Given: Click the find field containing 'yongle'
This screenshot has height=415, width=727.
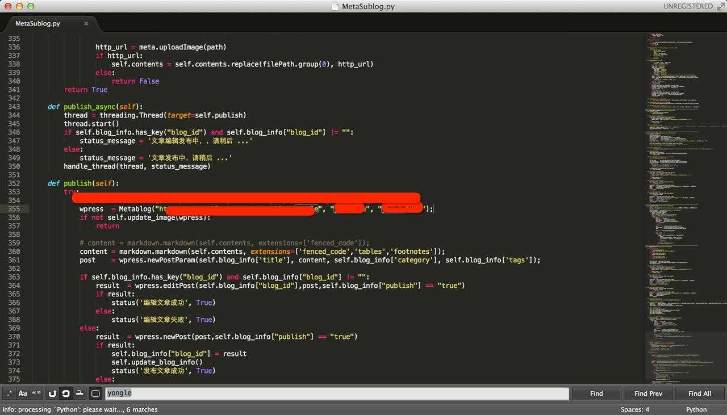Looking at the screenshot, I should (337, 393).
